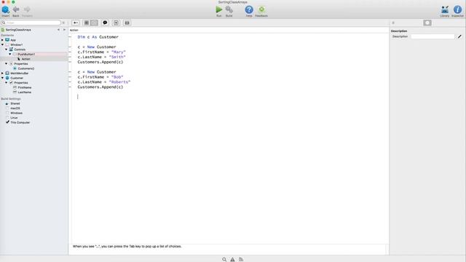
Task: Click the rightmost editor toolbar icon
Action: click(x=127, y=23)
